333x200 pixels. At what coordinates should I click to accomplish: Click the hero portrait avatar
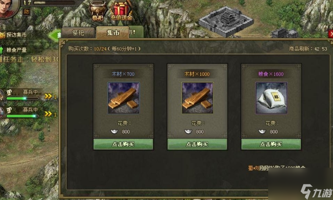tap(9, 9)
